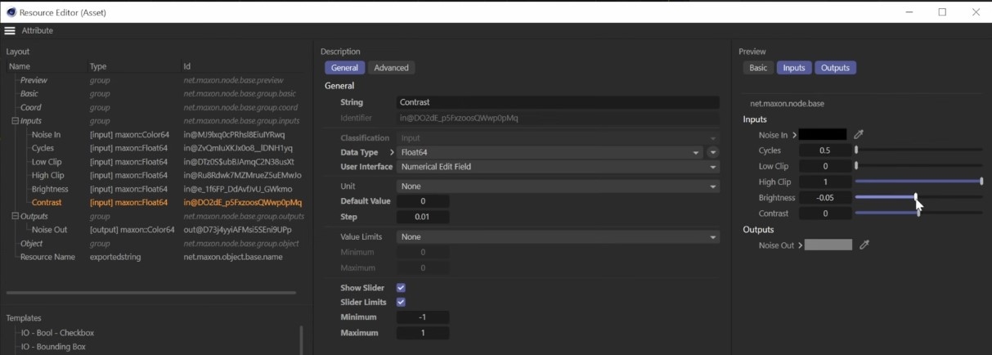
Task: Click the eyedropper icon next to Noise In
Action: (x=859, y=134)
